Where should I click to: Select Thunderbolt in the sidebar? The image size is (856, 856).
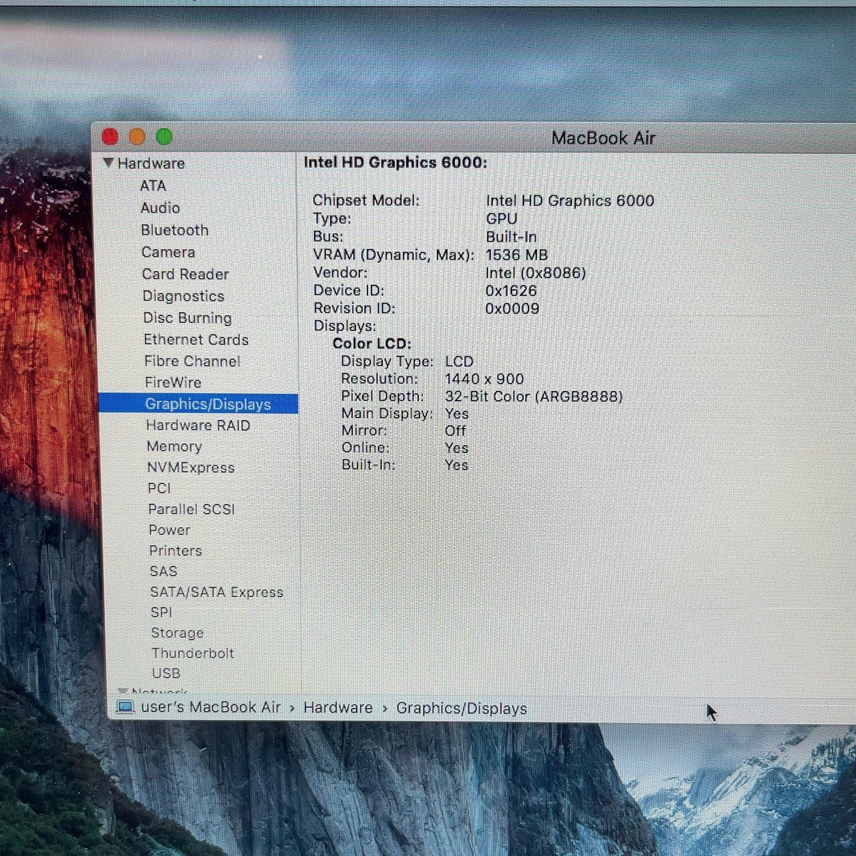(193, 653)
